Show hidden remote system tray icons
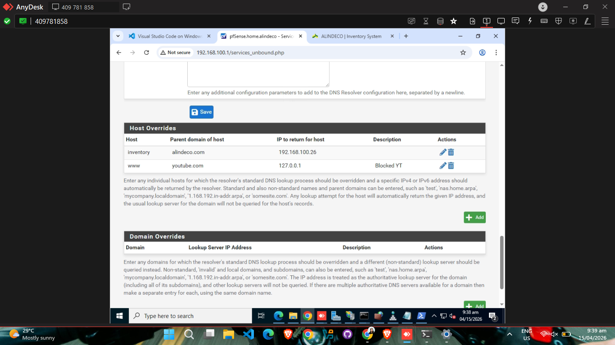This screenshot has width=615, height=345. [x=434, y=316]
